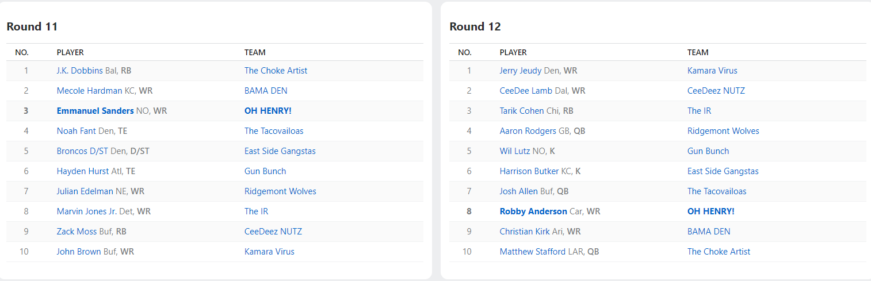Open Harrison Butker player link

(x=529, y=171)
